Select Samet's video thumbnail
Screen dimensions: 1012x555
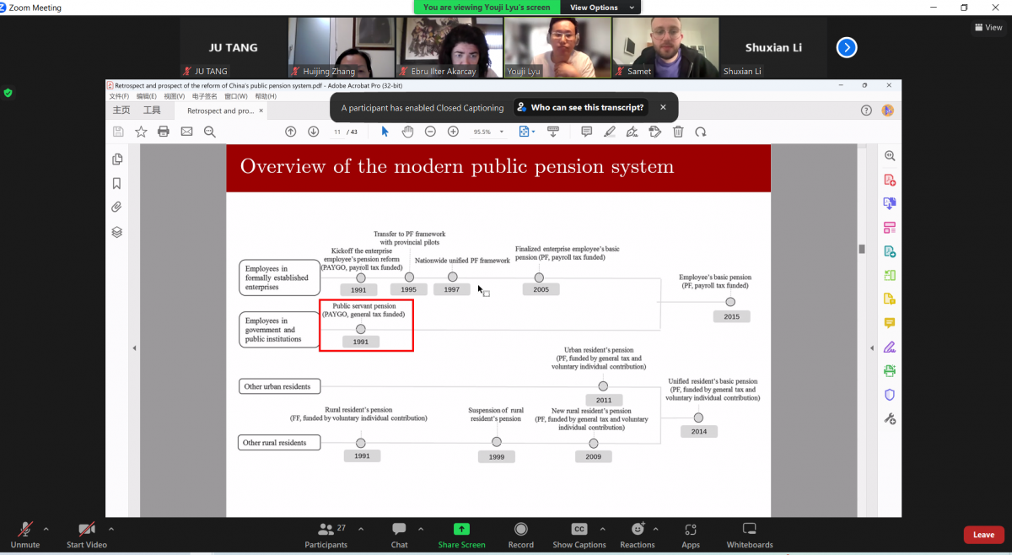(x=665, y=47)
